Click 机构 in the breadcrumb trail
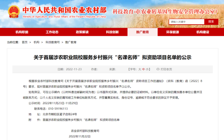 (36, 42)
